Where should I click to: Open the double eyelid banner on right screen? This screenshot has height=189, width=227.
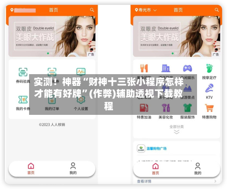[x=177, y=36]
